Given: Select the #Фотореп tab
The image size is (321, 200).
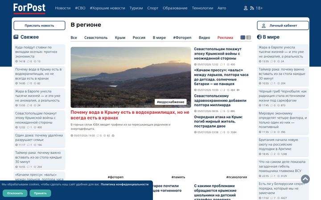Looking at the screenshot, I should coord(182,37).
